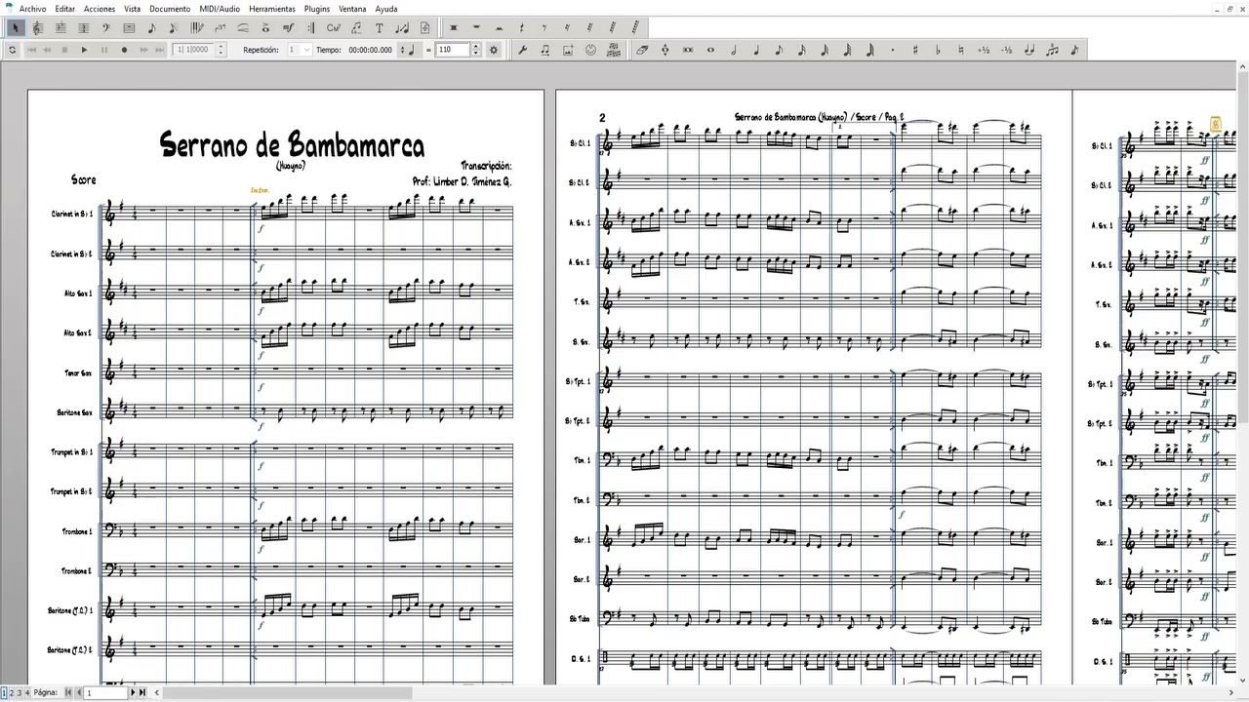This screenshot has height=702, width=1249.
Task: Choose the sharp accidental tool
Action: (915, 50)
